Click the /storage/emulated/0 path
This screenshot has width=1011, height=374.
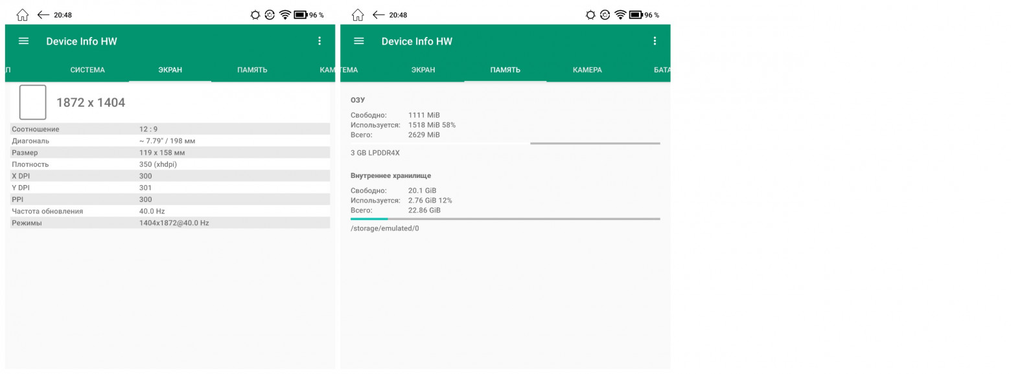[x=385, y=228]
